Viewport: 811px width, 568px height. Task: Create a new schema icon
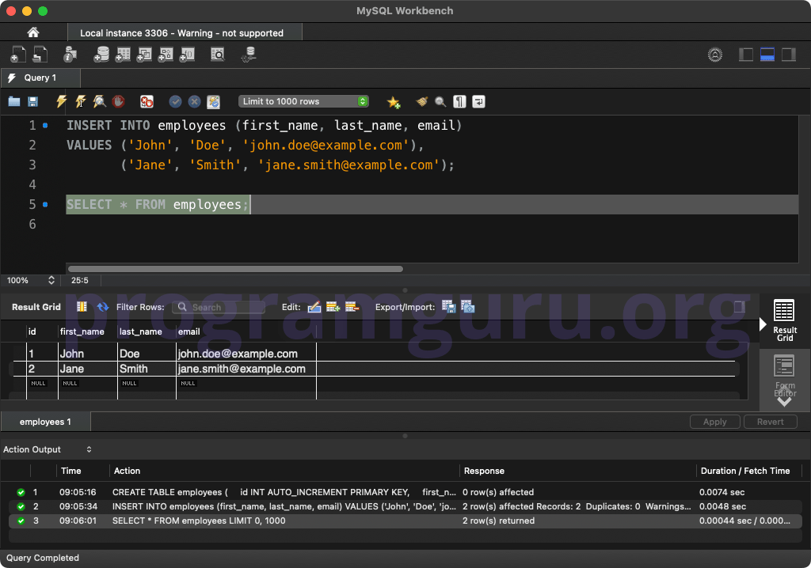(x=101, y=55)
